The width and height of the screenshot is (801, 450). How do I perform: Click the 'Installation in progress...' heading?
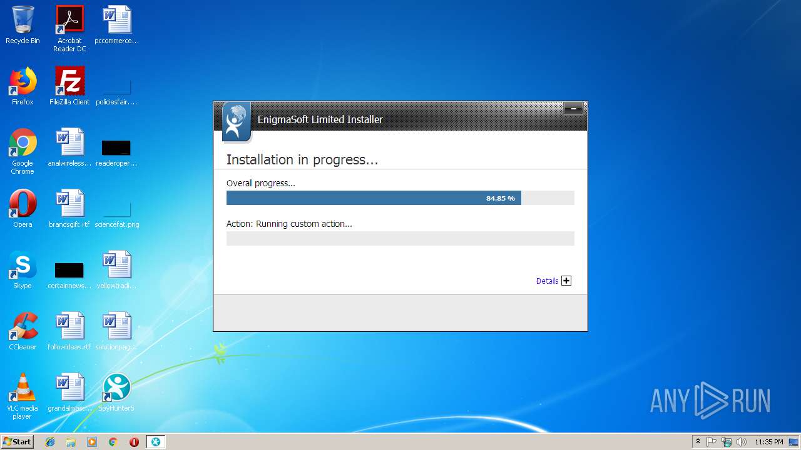point(302,160)
